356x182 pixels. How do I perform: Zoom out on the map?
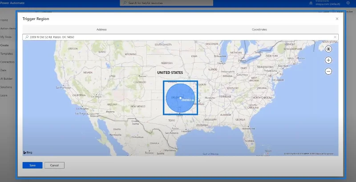[x=328, y=72]
